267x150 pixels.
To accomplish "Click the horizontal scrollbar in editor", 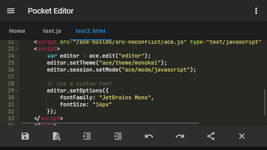I will point(110,123).
